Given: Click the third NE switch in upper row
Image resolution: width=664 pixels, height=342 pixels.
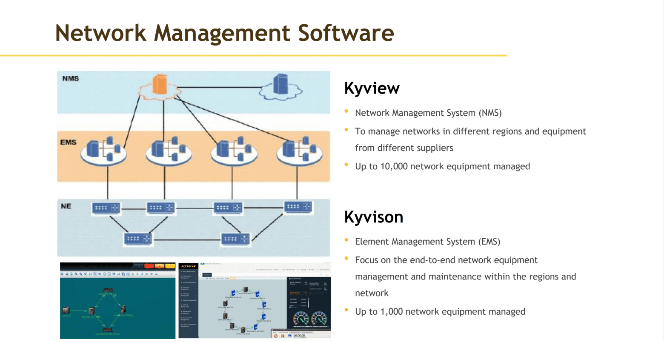Looking at the screenshot, I should coord(228,208).
